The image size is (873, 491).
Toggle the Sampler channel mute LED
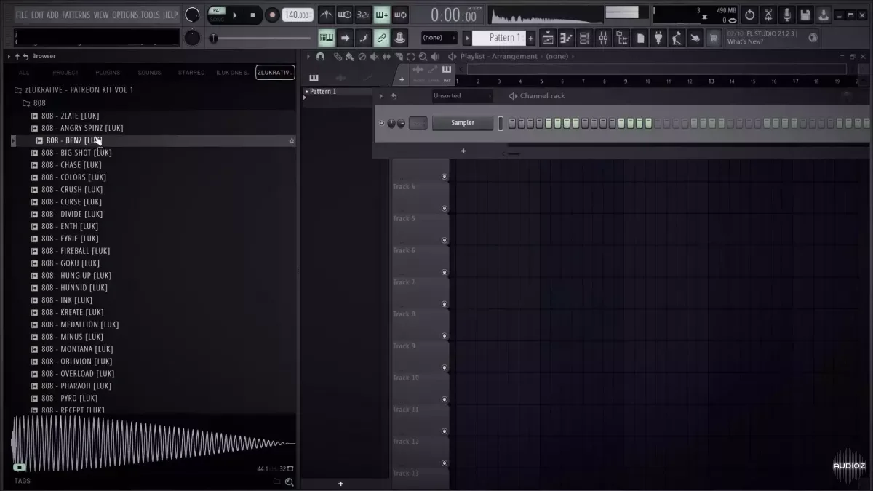point(382,123)
